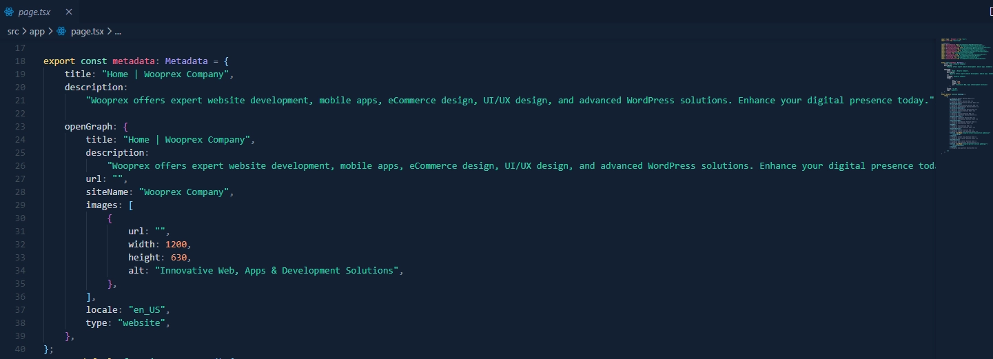
Task: Expand the breadcrumb ellipsis symbol list
Action: (x=118, y=31)
